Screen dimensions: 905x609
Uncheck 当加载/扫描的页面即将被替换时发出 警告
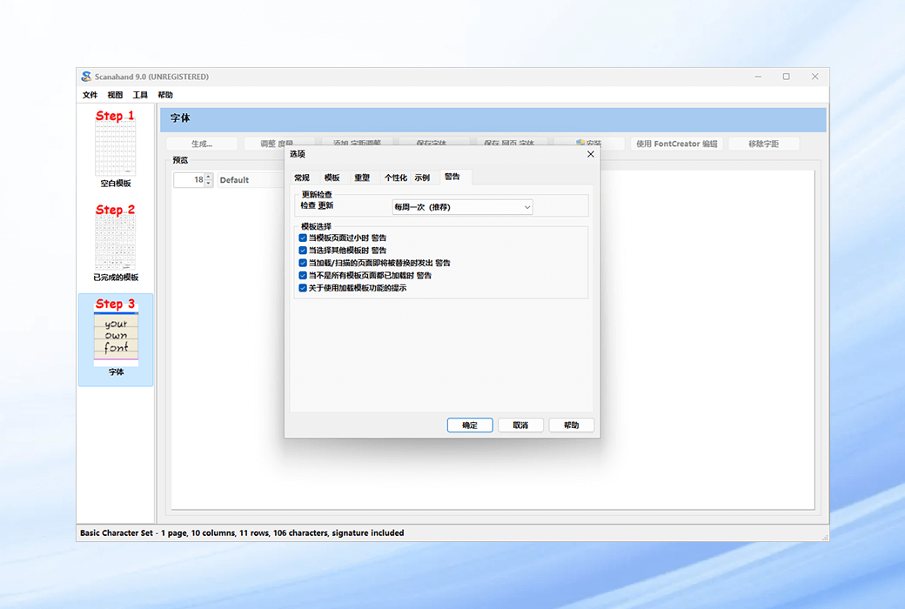pos(303,264)
